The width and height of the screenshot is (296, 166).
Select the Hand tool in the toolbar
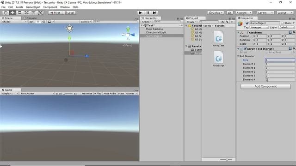6,12
